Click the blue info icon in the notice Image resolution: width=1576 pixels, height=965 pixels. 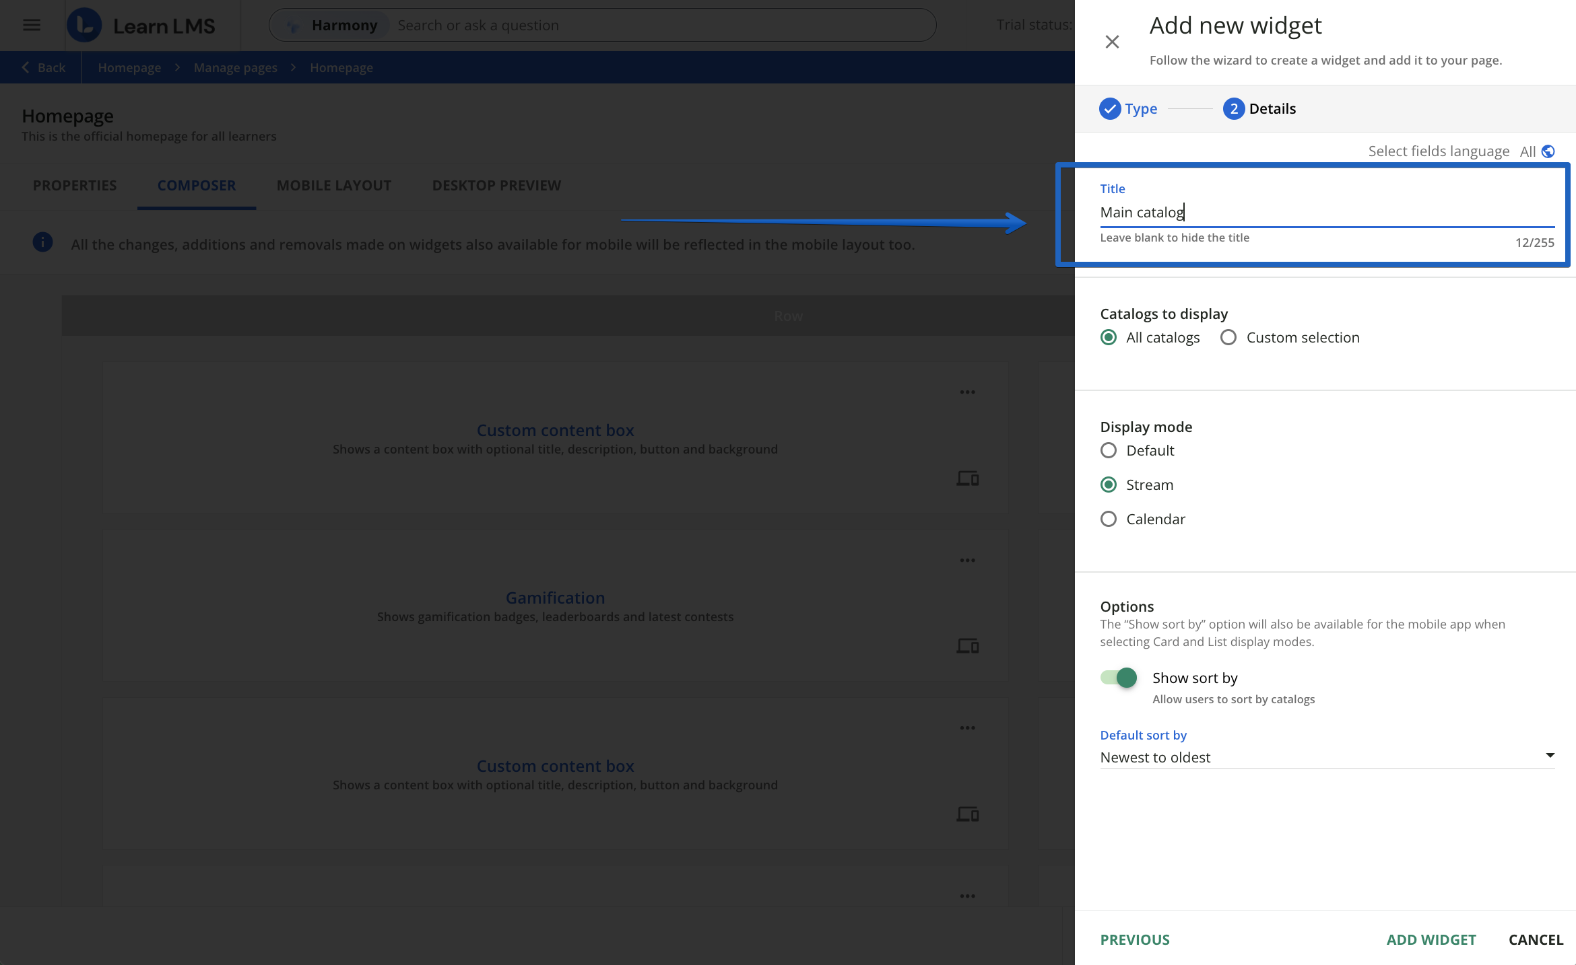click(42, 242)
